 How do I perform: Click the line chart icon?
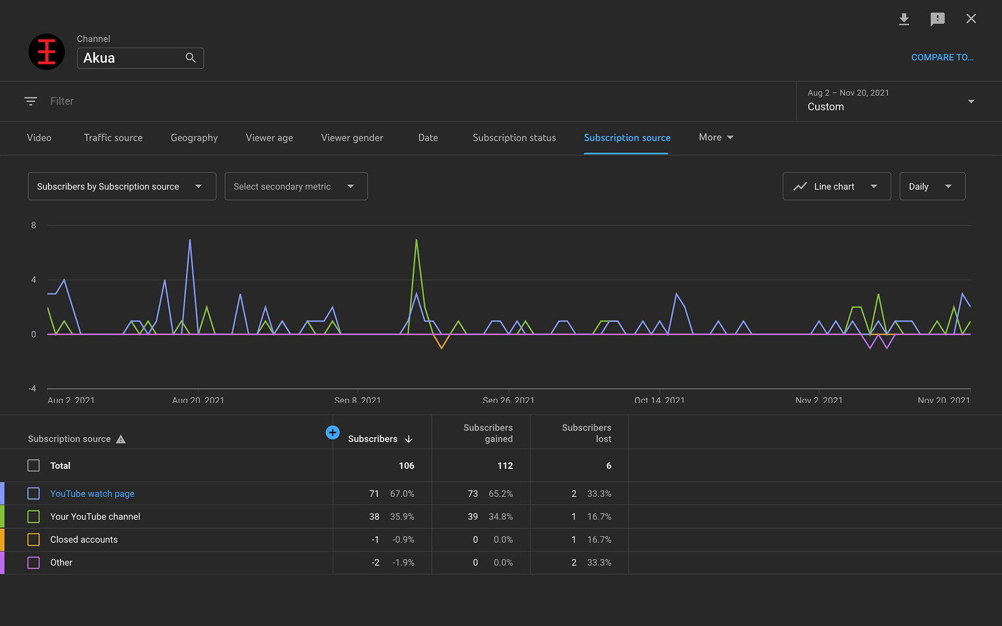pos(800,186)
